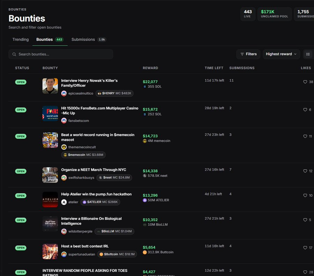314x276 pixels.
Task: Click the $22,077 reward amount
Action: pyautogui.click(x=150, y=82)
